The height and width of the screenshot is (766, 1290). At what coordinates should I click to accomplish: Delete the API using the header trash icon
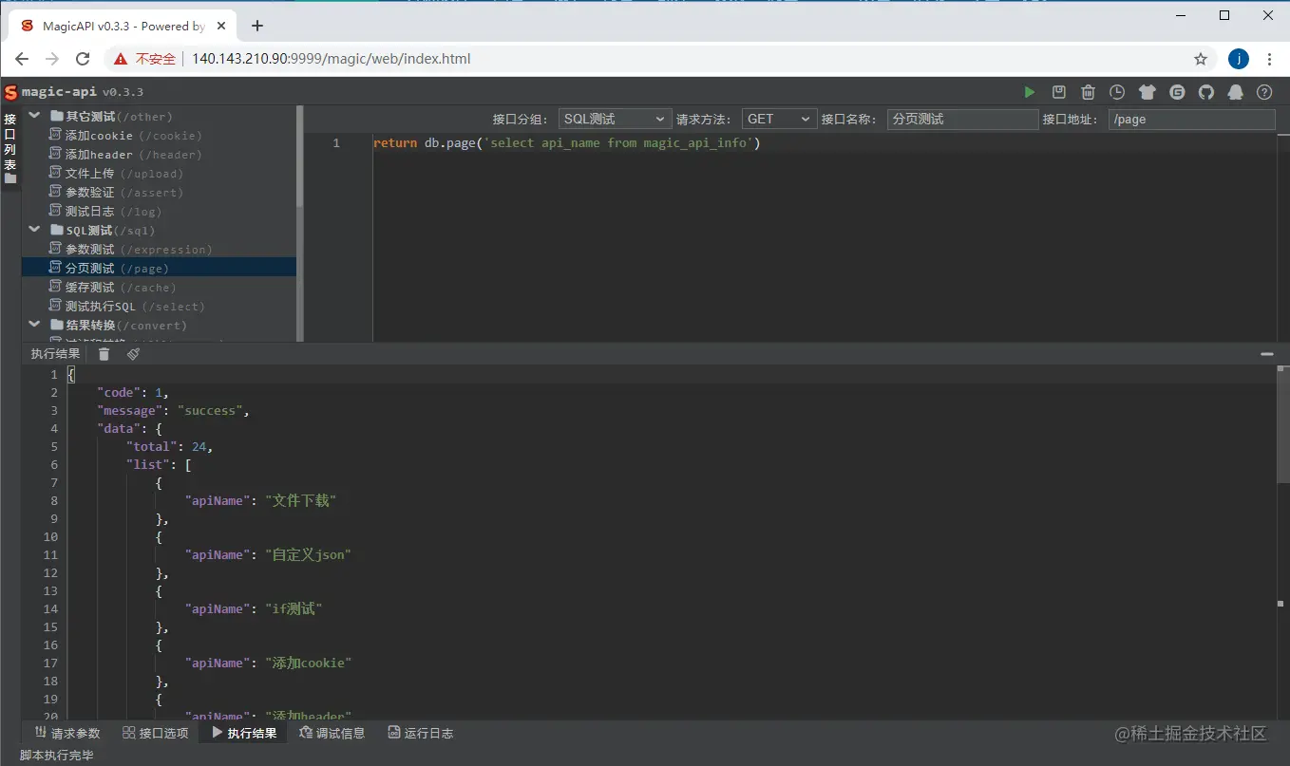[1089, 92]
